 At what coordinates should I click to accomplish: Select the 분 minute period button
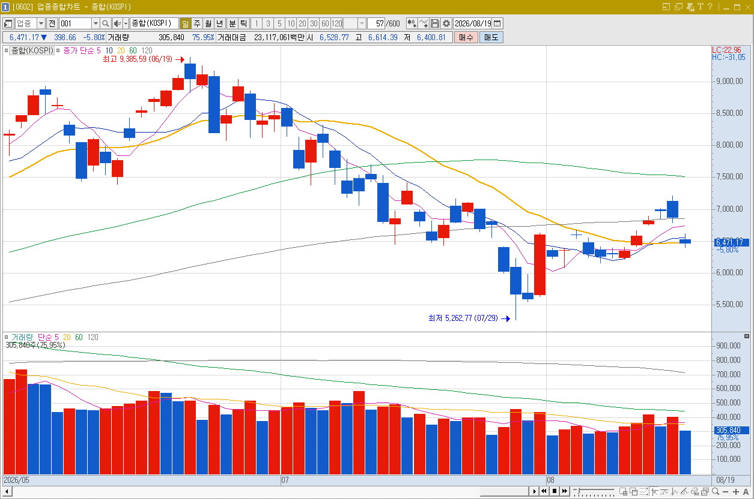232,23
